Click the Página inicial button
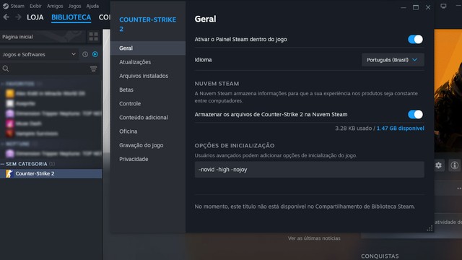462x260 pixels. (43, 37)
